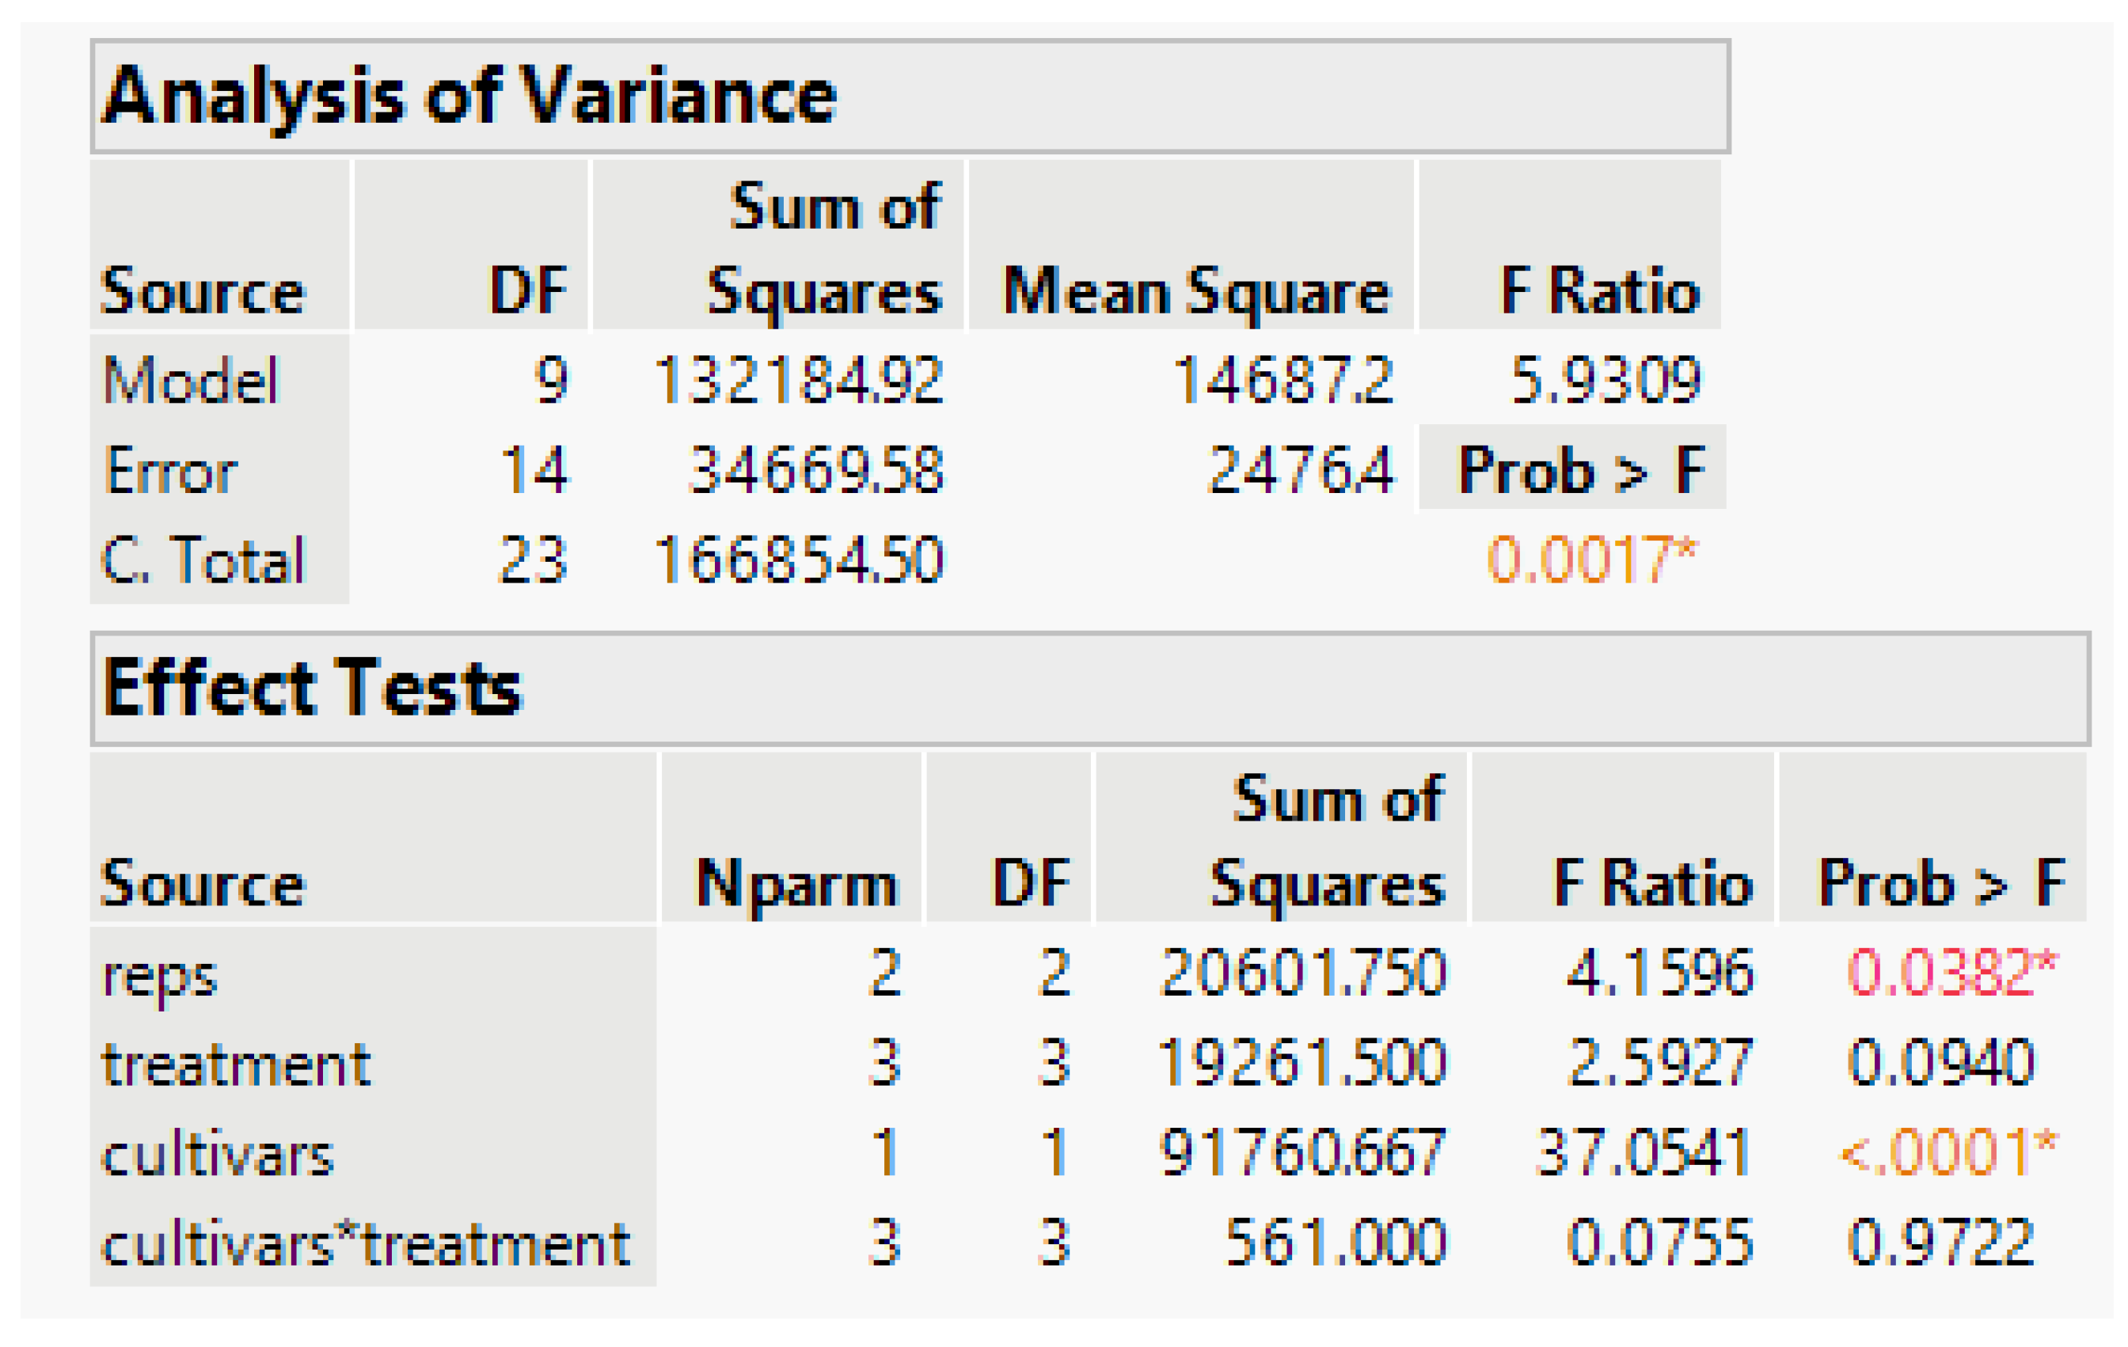The height and width of the screenshot is (1347, 2128).
Task: Collapse the Analysis of Variance section header
Action: (x=469, y=96)
